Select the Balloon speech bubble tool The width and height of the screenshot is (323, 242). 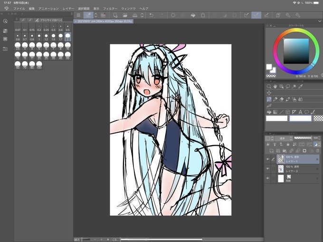pos(307,112)
